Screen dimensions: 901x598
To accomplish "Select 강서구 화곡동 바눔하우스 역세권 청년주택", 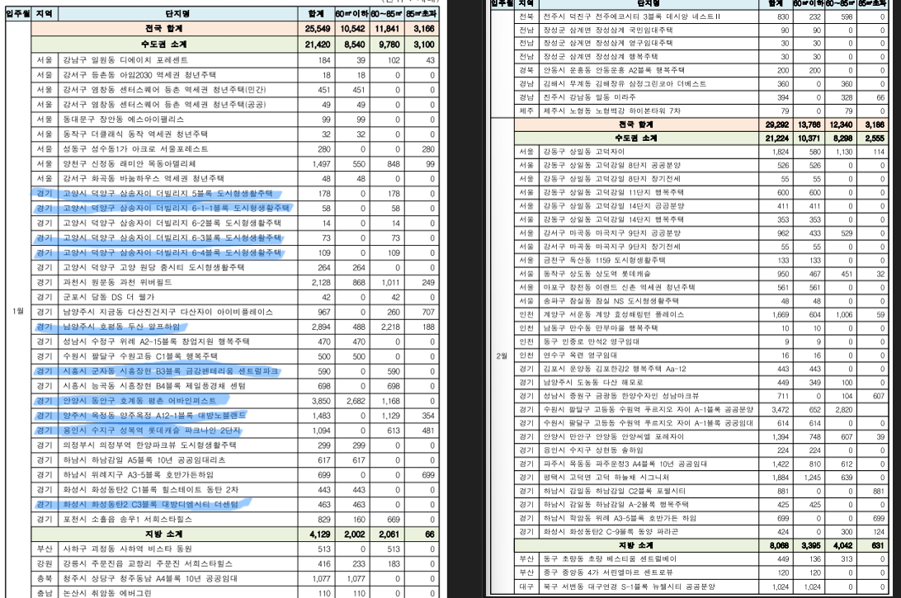I will 144,179.
